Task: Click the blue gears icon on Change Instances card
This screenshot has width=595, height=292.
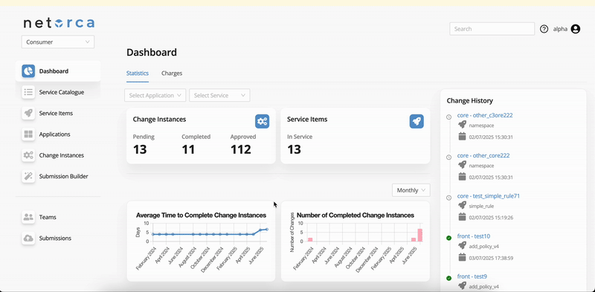Action: [x=263, y=121]
